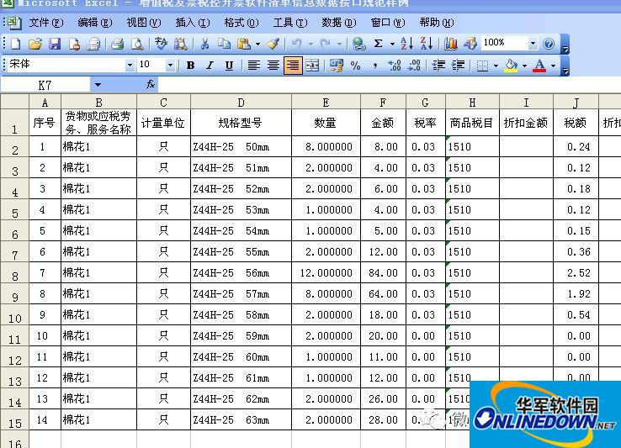Open the 格式(O) menu

(x=241, y=23)
